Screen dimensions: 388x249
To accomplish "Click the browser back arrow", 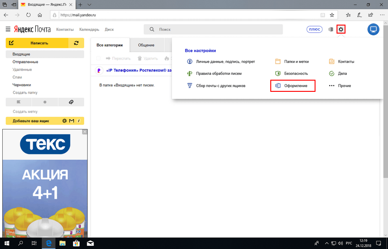I will (6, 15).
